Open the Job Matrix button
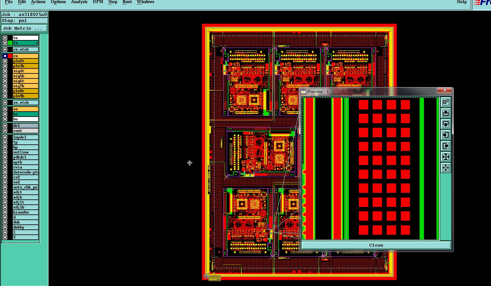Screen dimensions: 491x286 point(24,28)
